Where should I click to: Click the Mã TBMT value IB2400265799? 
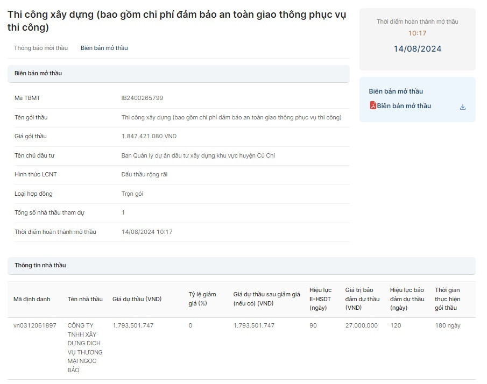click(142, 98)
